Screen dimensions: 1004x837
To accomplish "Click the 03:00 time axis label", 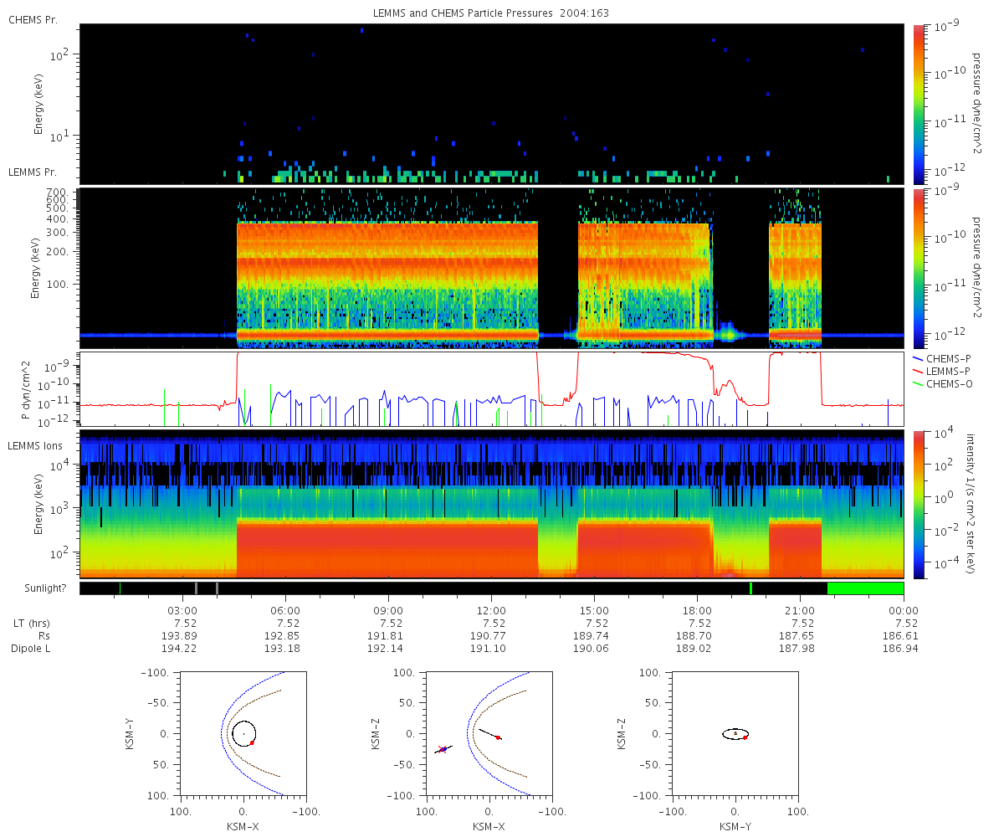I will pos(182,610).
